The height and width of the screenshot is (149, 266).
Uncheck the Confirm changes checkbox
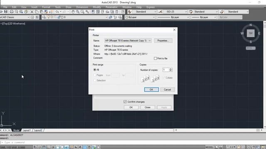tap(125, 102)
